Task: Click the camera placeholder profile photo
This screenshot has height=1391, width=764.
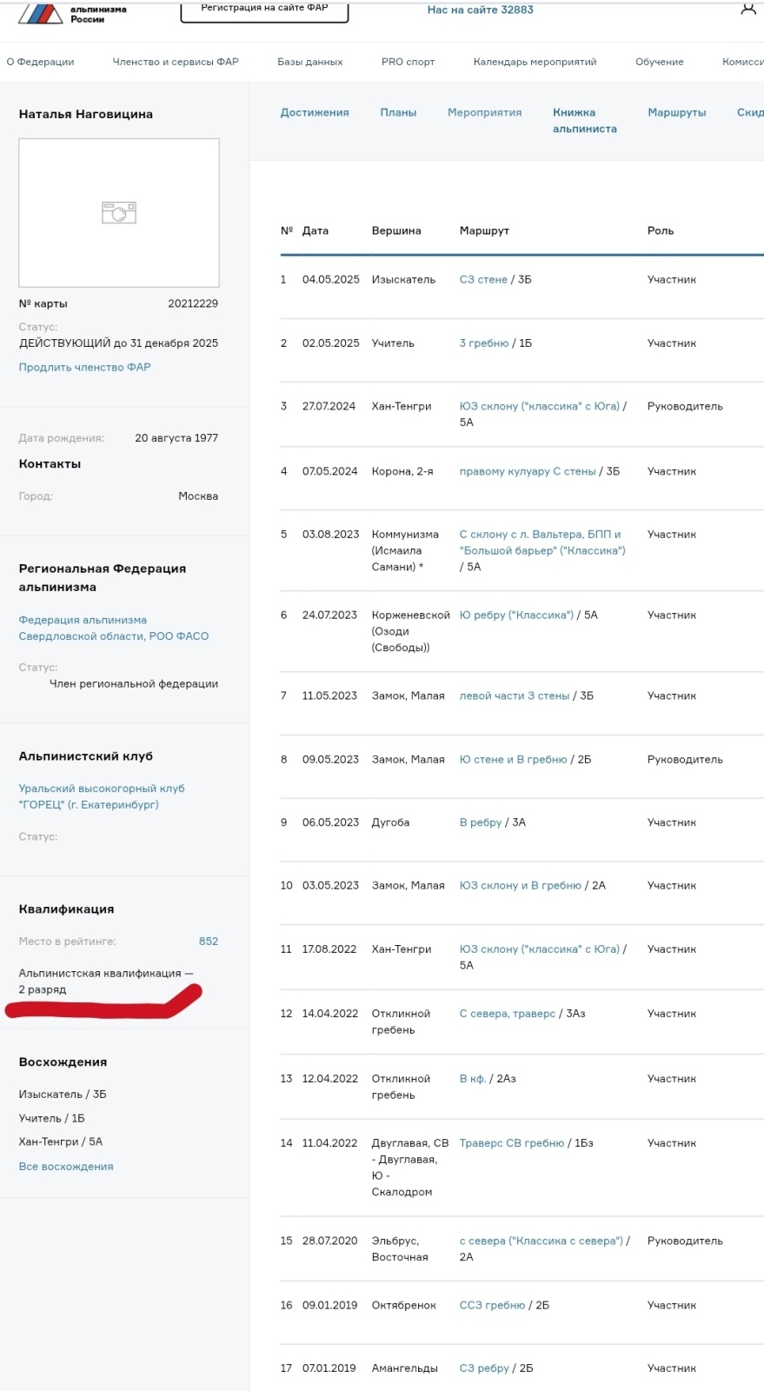Action: click(x=119, y=213)
